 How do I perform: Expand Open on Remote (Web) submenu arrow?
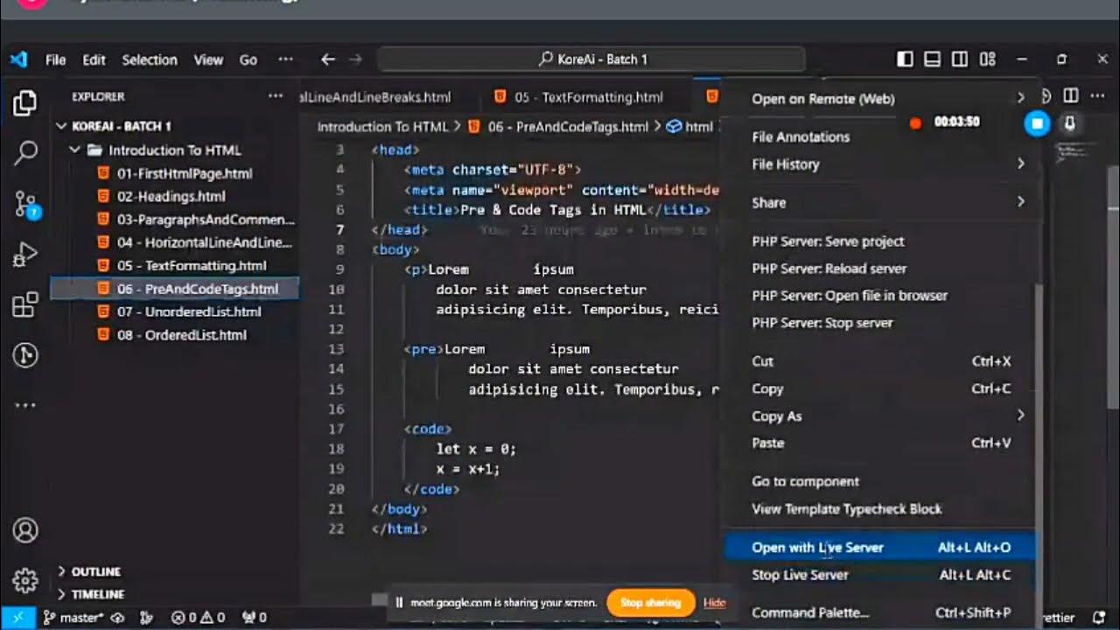[x=1020, y=98]
